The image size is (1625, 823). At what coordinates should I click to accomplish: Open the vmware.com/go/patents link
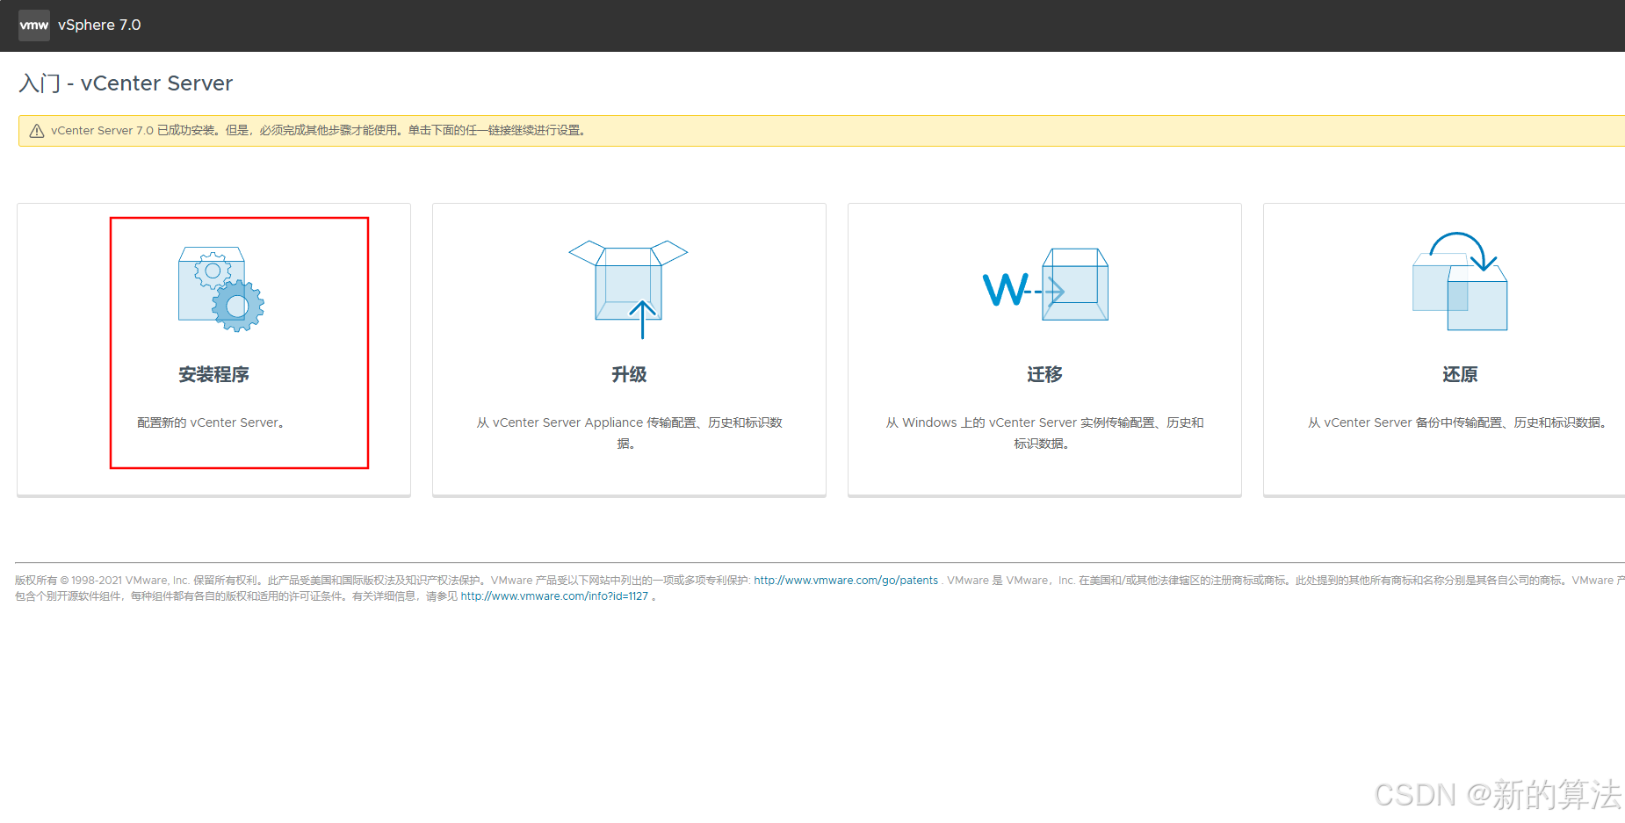click(x=846, y=581)
